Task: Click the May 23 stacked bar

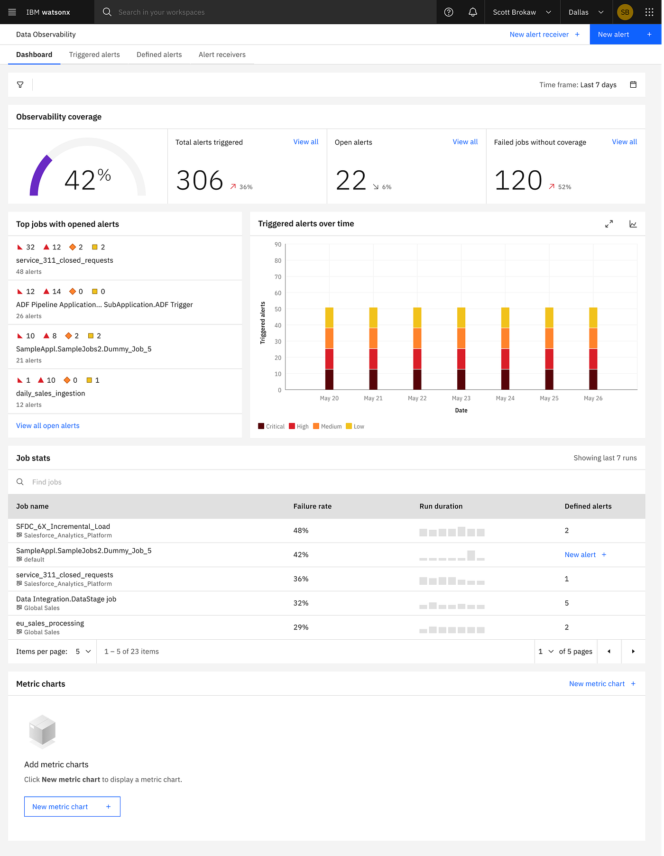Action: [461, 349]
